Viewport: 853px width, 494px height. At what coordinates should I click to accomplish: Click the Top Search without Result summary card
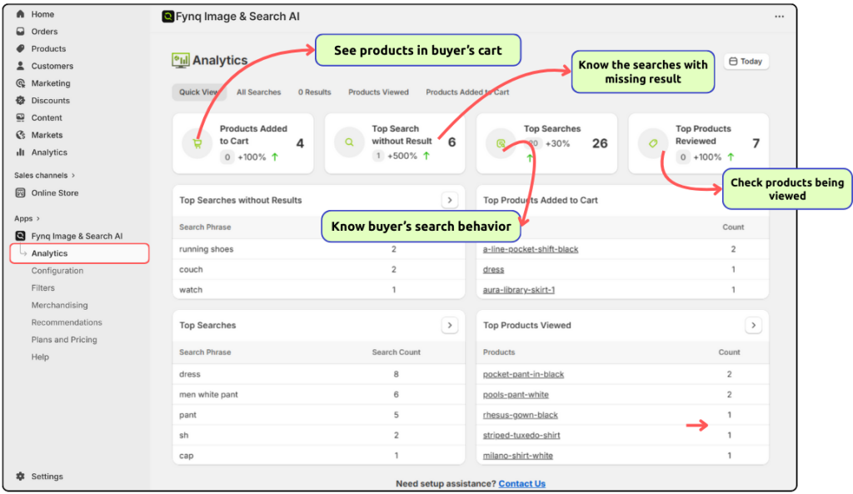[395, 143]
